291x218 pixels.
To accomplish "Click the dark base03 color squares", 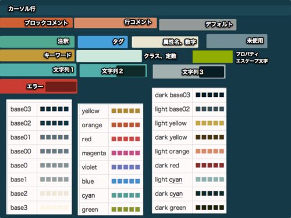I will [x=210, y=95].
